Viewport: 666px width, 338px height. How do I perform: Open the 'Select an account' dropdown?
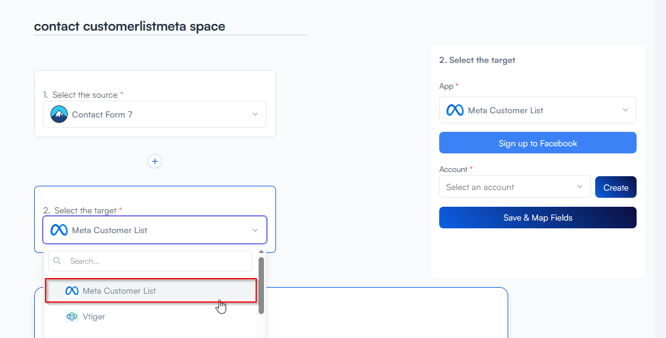click(514, 187)
